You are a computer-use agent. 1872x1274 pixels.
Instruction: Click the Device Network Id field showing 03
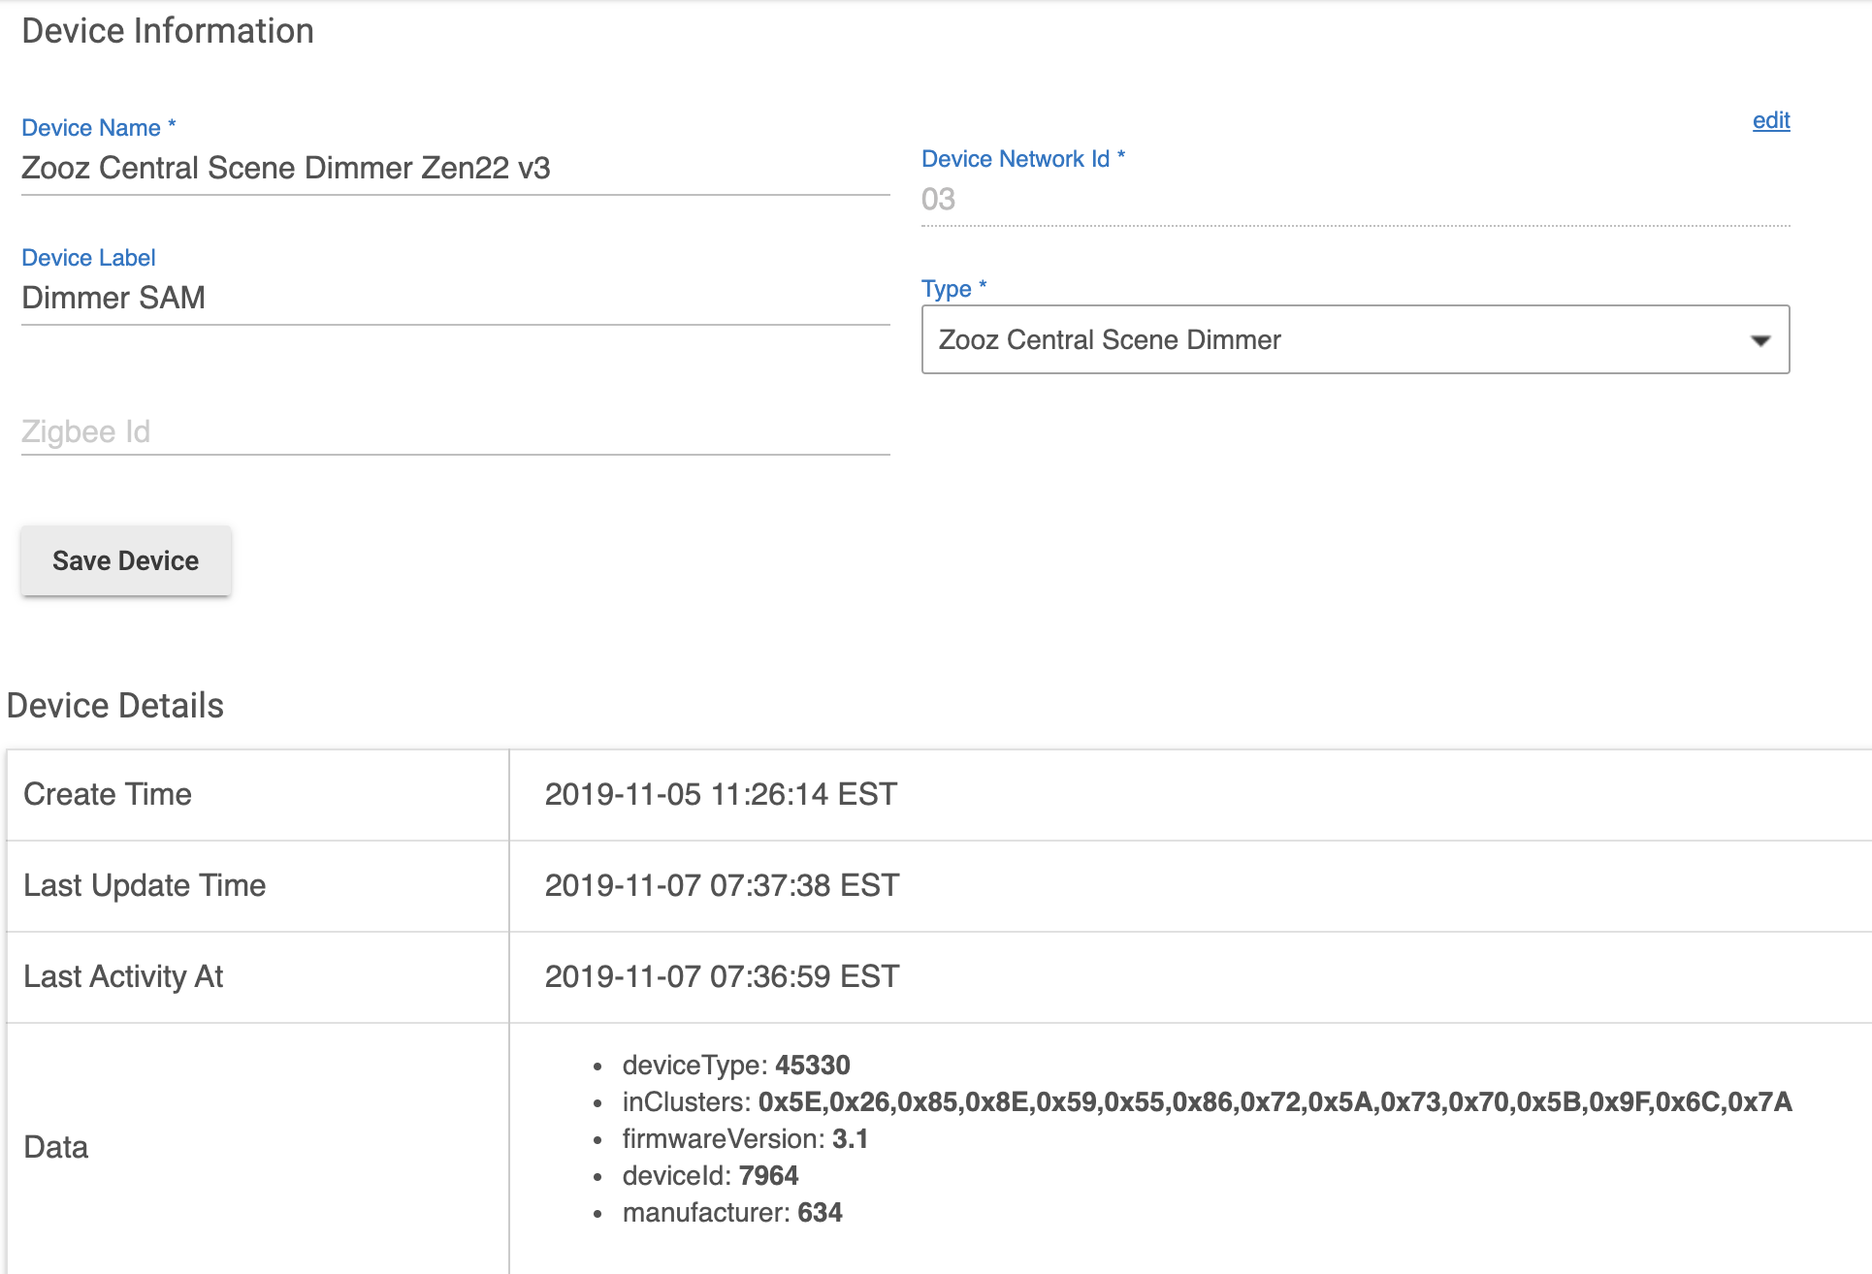(1355, 200)
